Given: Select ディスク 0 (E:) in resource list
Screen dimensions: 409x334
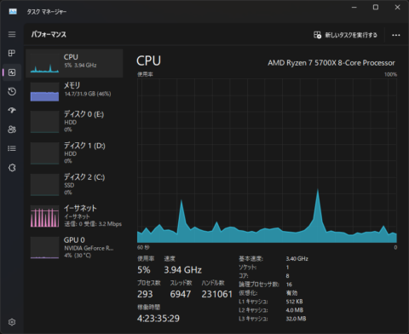Looking at the screenshot, I should click(74, 122).
